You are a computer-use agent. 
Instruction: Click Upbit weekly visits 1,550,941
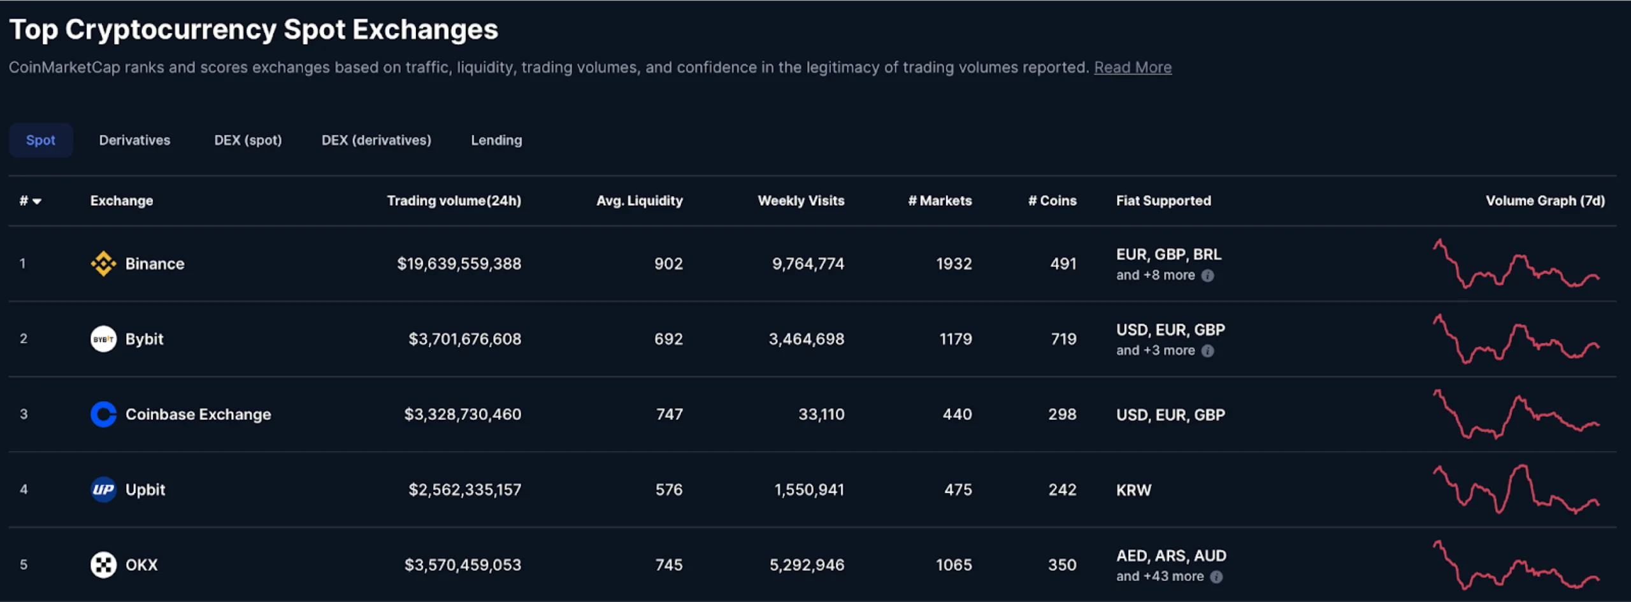click(x=809, y=489)
